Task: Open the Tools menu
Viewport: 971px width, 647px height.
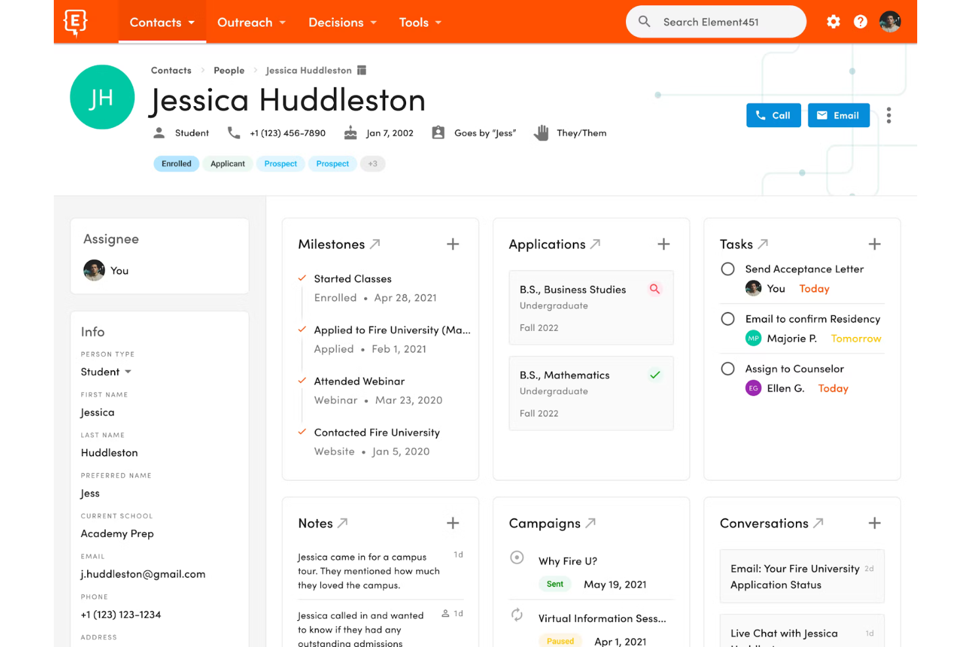Action: tap(420, 22)
